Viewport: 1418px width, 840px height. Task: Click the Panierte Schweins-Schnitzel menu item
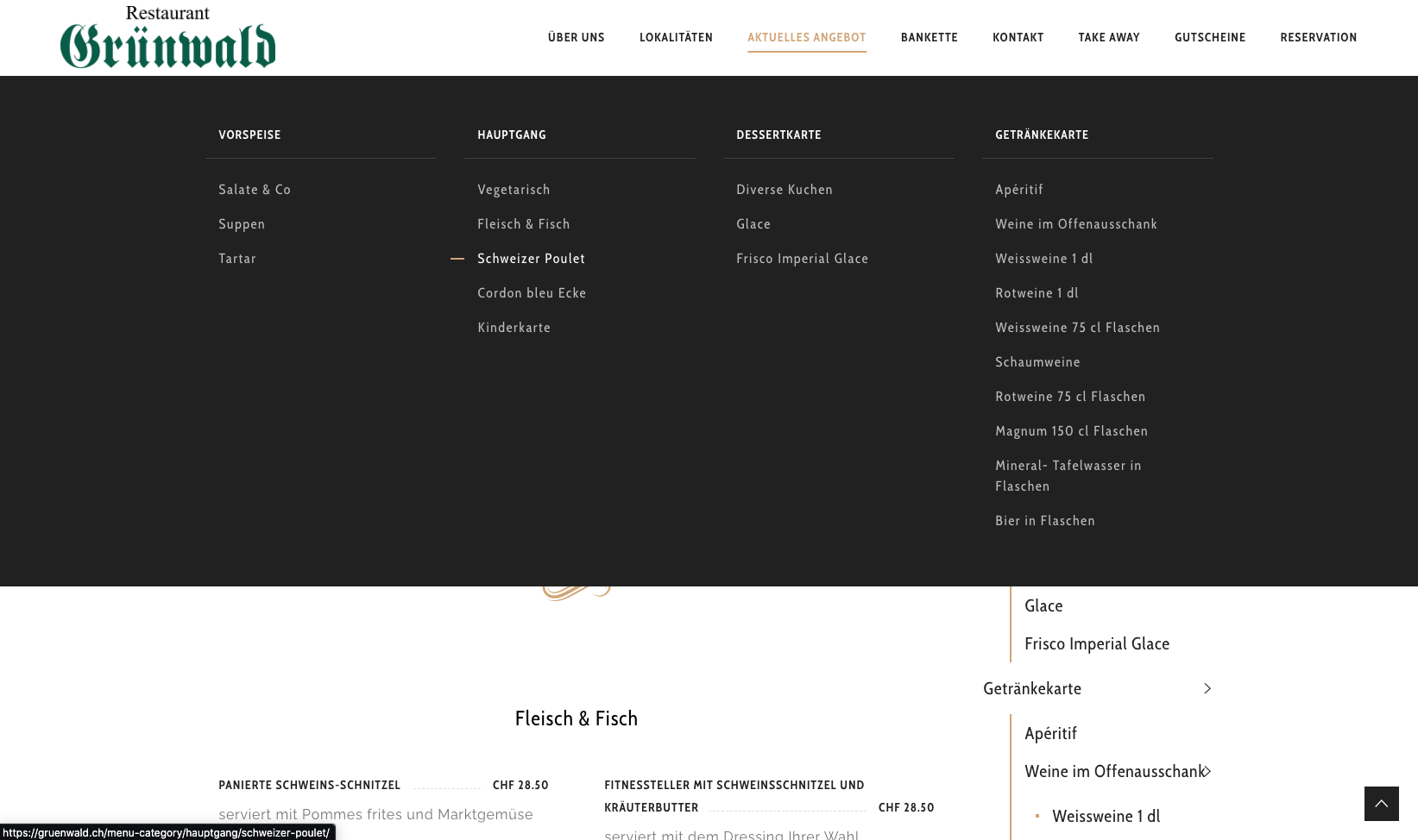[x=309, y=785]
